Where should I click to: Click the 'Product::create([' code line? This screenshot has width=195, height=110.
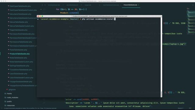(69, 13)
